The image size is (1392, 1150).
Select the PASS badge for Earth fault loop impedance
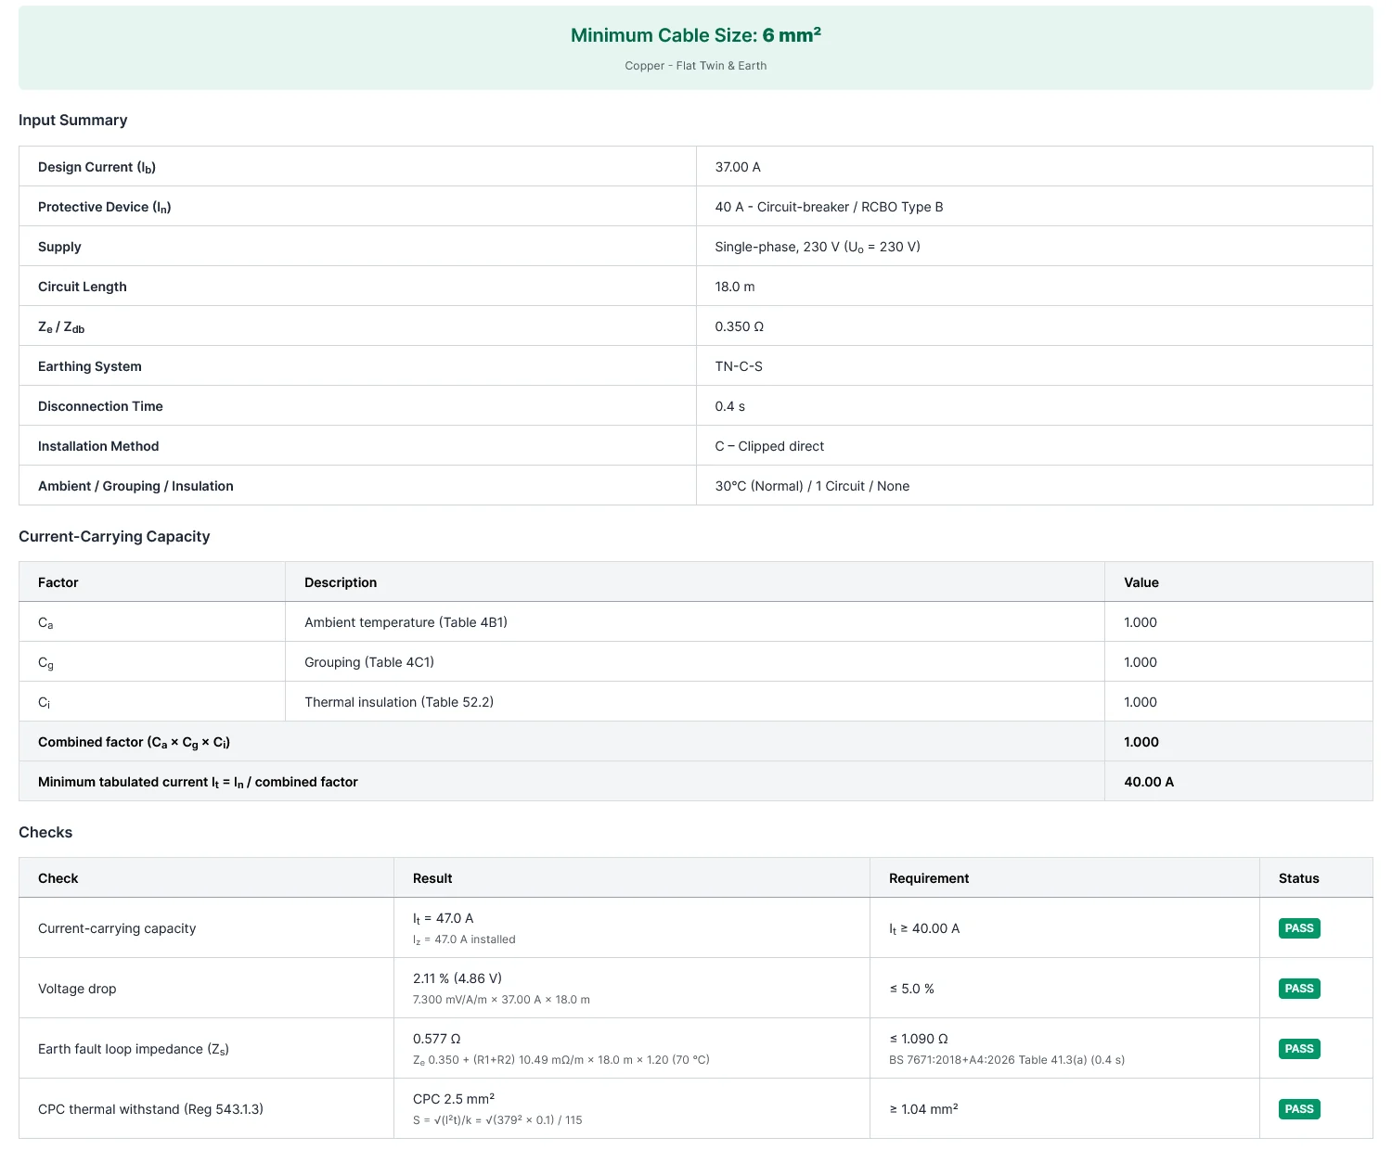pyautogui.click(x=1299, y=1049)
